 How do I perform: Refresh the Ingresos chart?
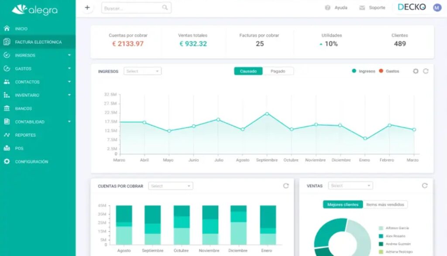pos(426,71)
